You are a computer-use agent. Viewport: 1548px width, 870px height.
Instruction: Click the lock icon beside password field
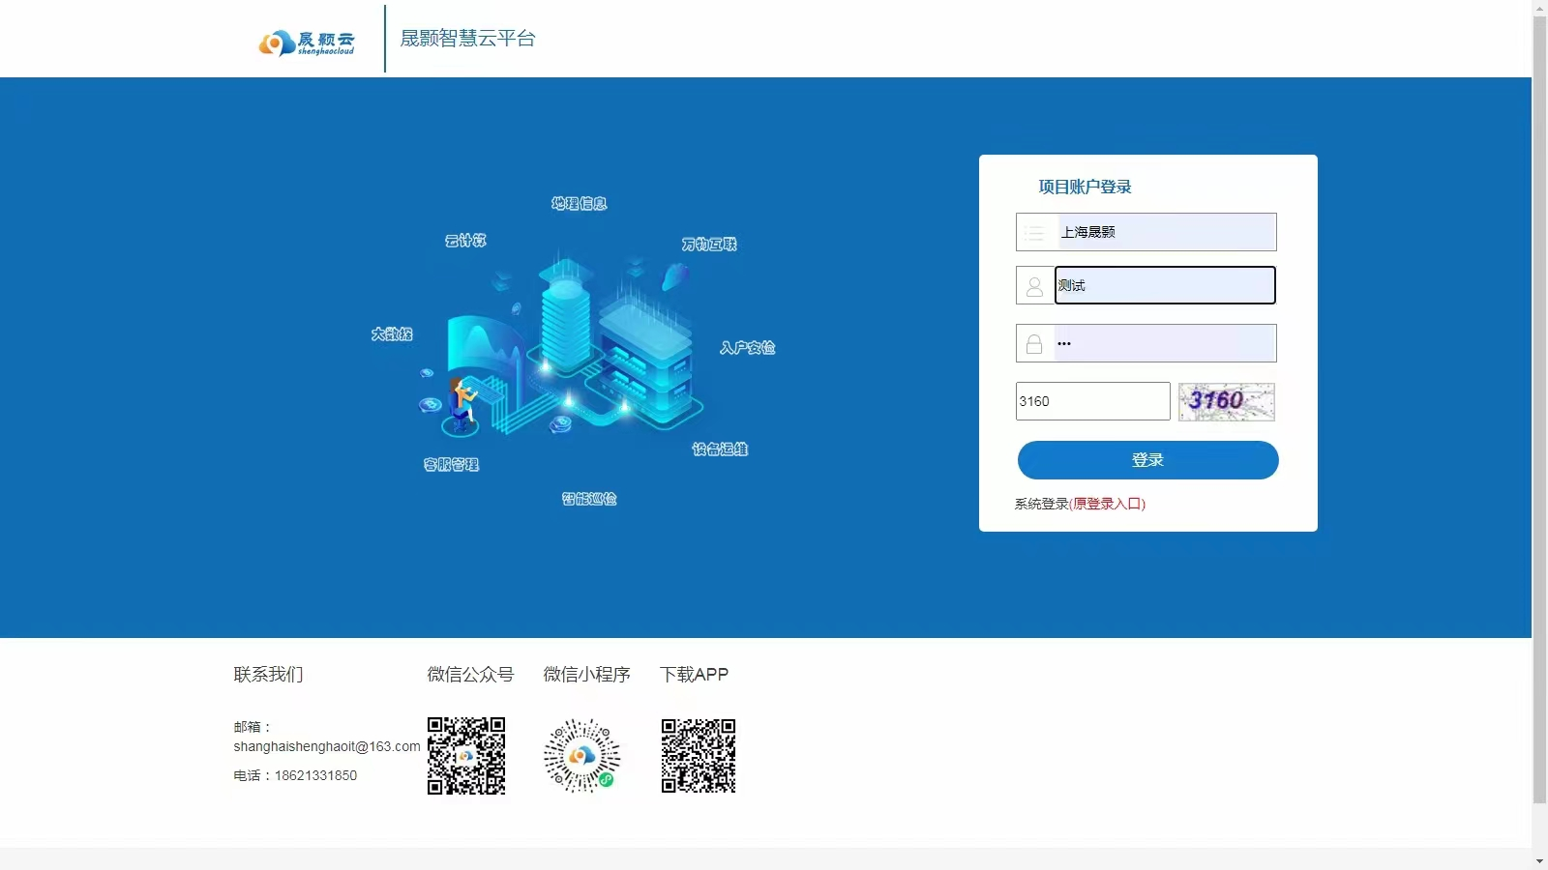1034,344
